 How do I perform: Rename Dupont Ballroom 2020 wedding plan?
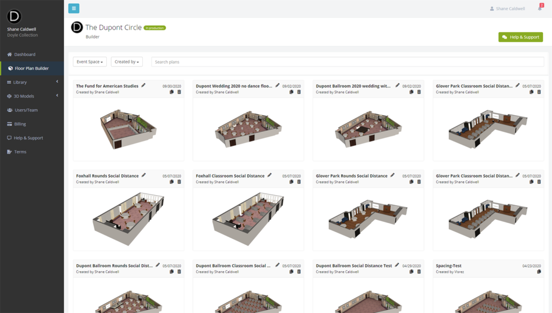tap(397, 86)
